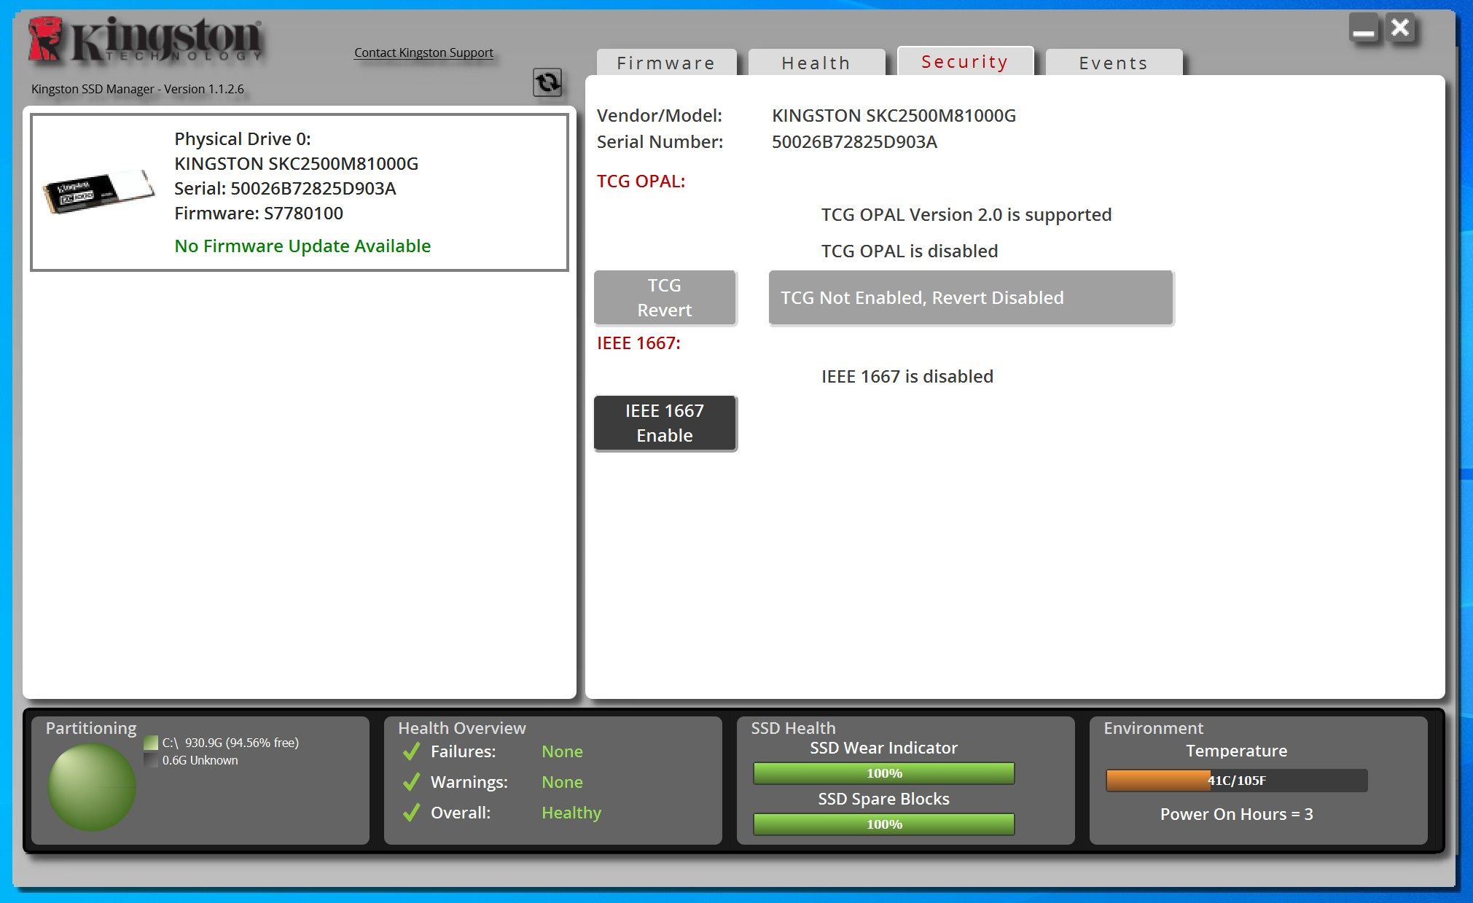This screenshot has height=903, width=1473.
Task: Click 'C:\ 930.9G (94.56% free)' label
Action: pyautogui.click(x=230, y=743)
